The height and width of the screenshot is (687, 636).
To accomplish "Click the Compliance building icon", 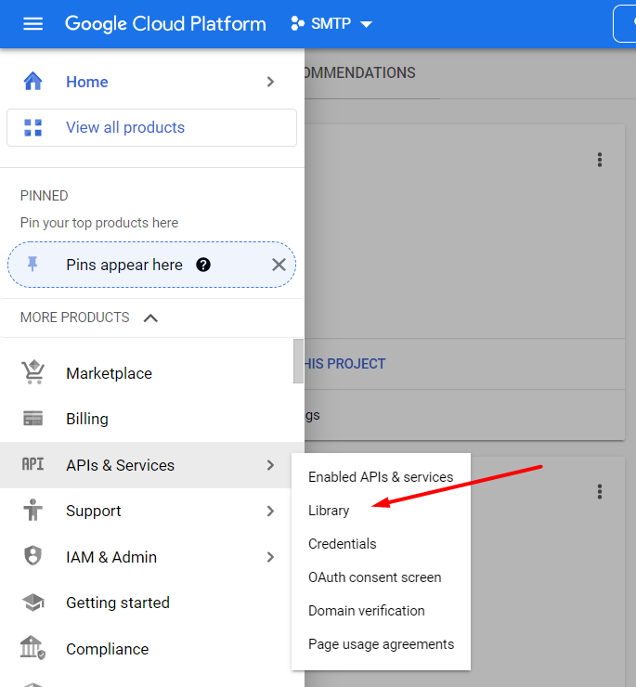I will [32, 648].
